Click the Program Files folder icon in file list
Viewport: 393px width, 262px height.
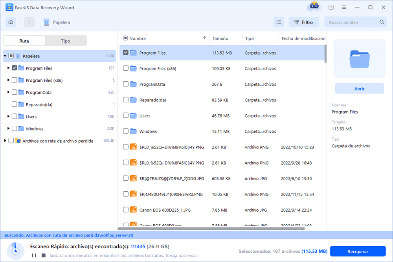[133, 53]
